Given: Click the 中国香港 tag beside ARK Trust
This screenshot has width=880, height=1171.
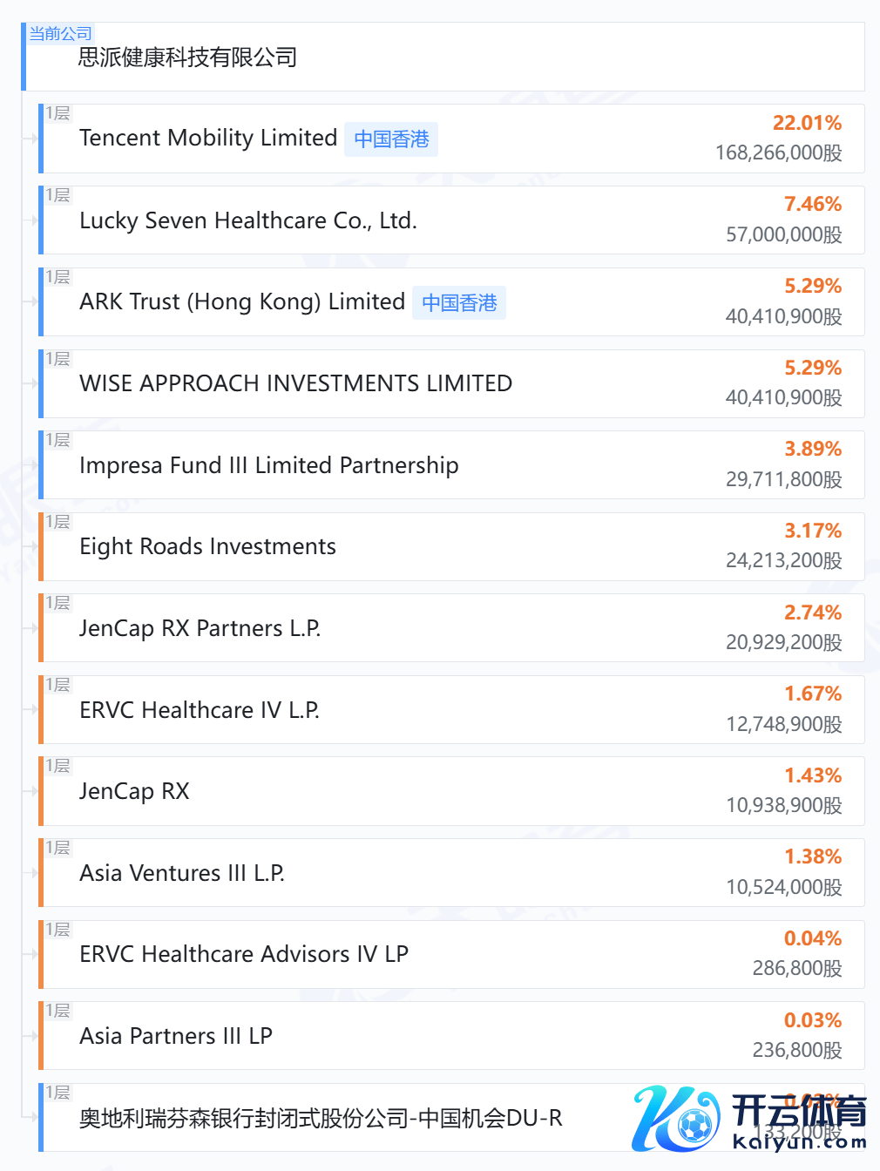Looking at the screenshot, I should point(459,303).
